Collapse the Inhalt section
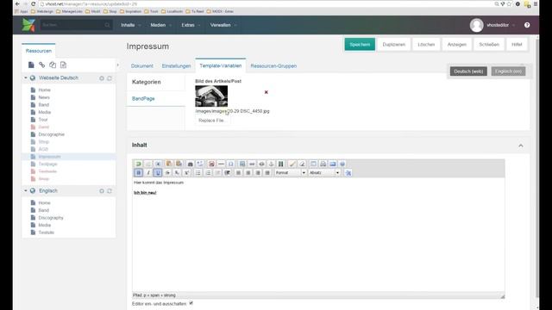 pos(521,146)
